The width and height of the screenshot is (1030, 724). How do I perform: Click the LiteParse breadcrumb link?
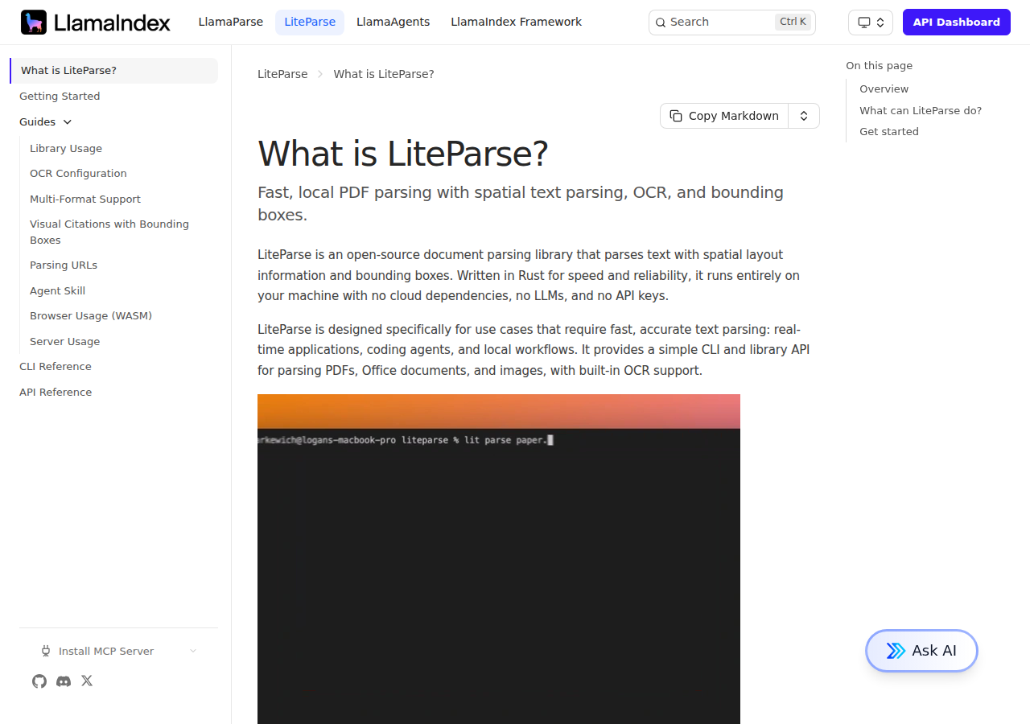pos(282,74)
